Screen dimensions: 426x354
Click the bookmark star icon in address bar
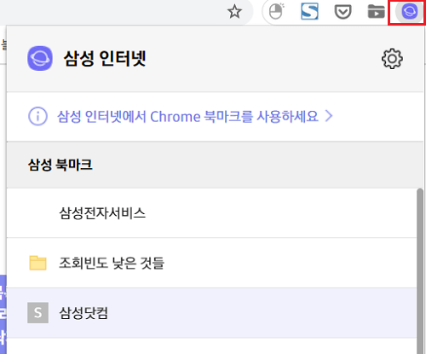coord(234,12)
